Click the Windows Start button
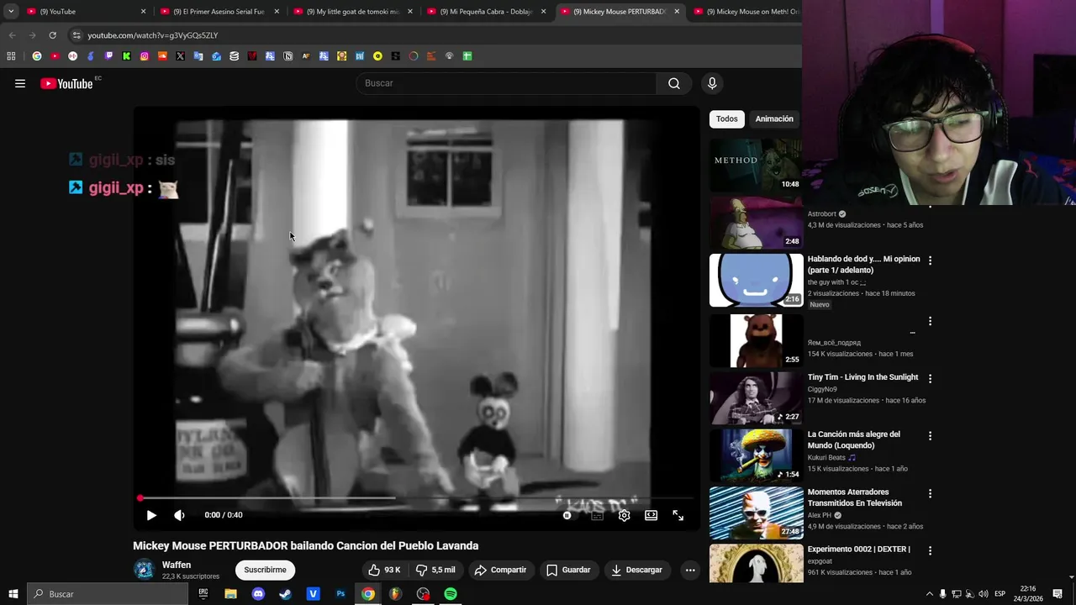1076x605 pixels. click(x=13, y=594)
